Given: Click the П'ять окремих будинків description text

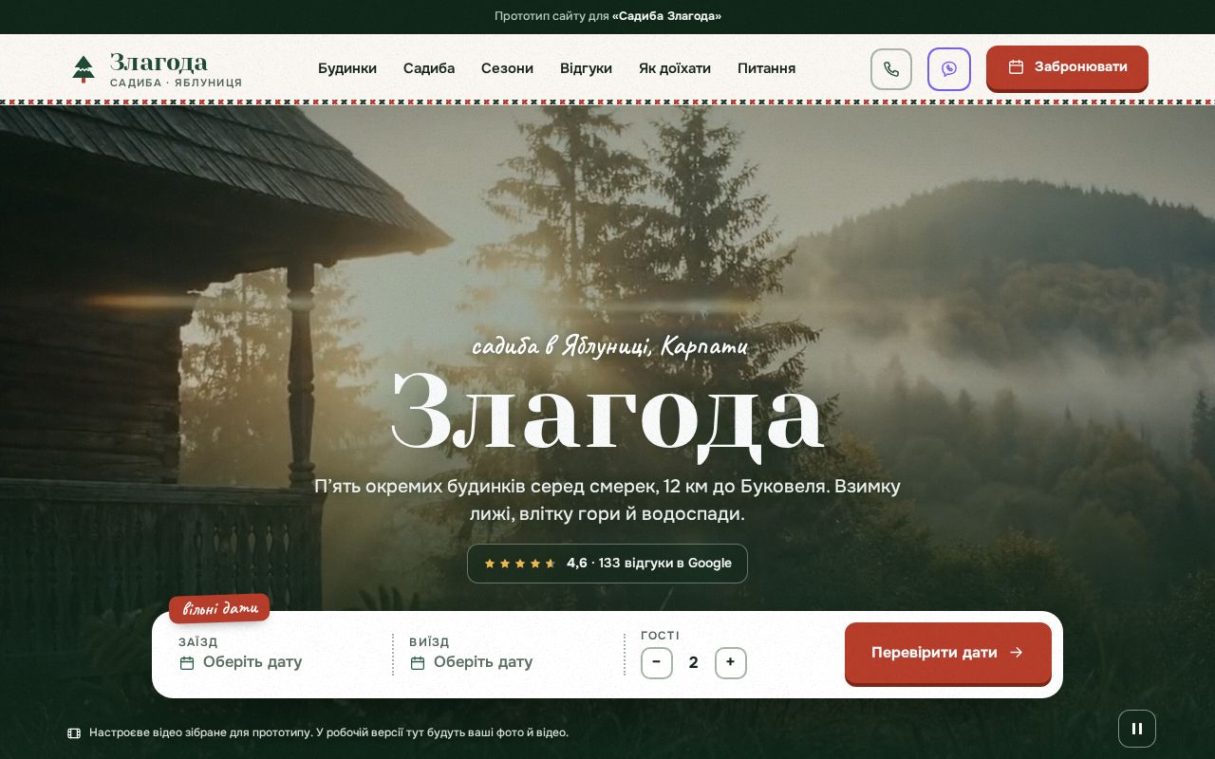Looking at the screenshot, I should [x=607, y=500].
